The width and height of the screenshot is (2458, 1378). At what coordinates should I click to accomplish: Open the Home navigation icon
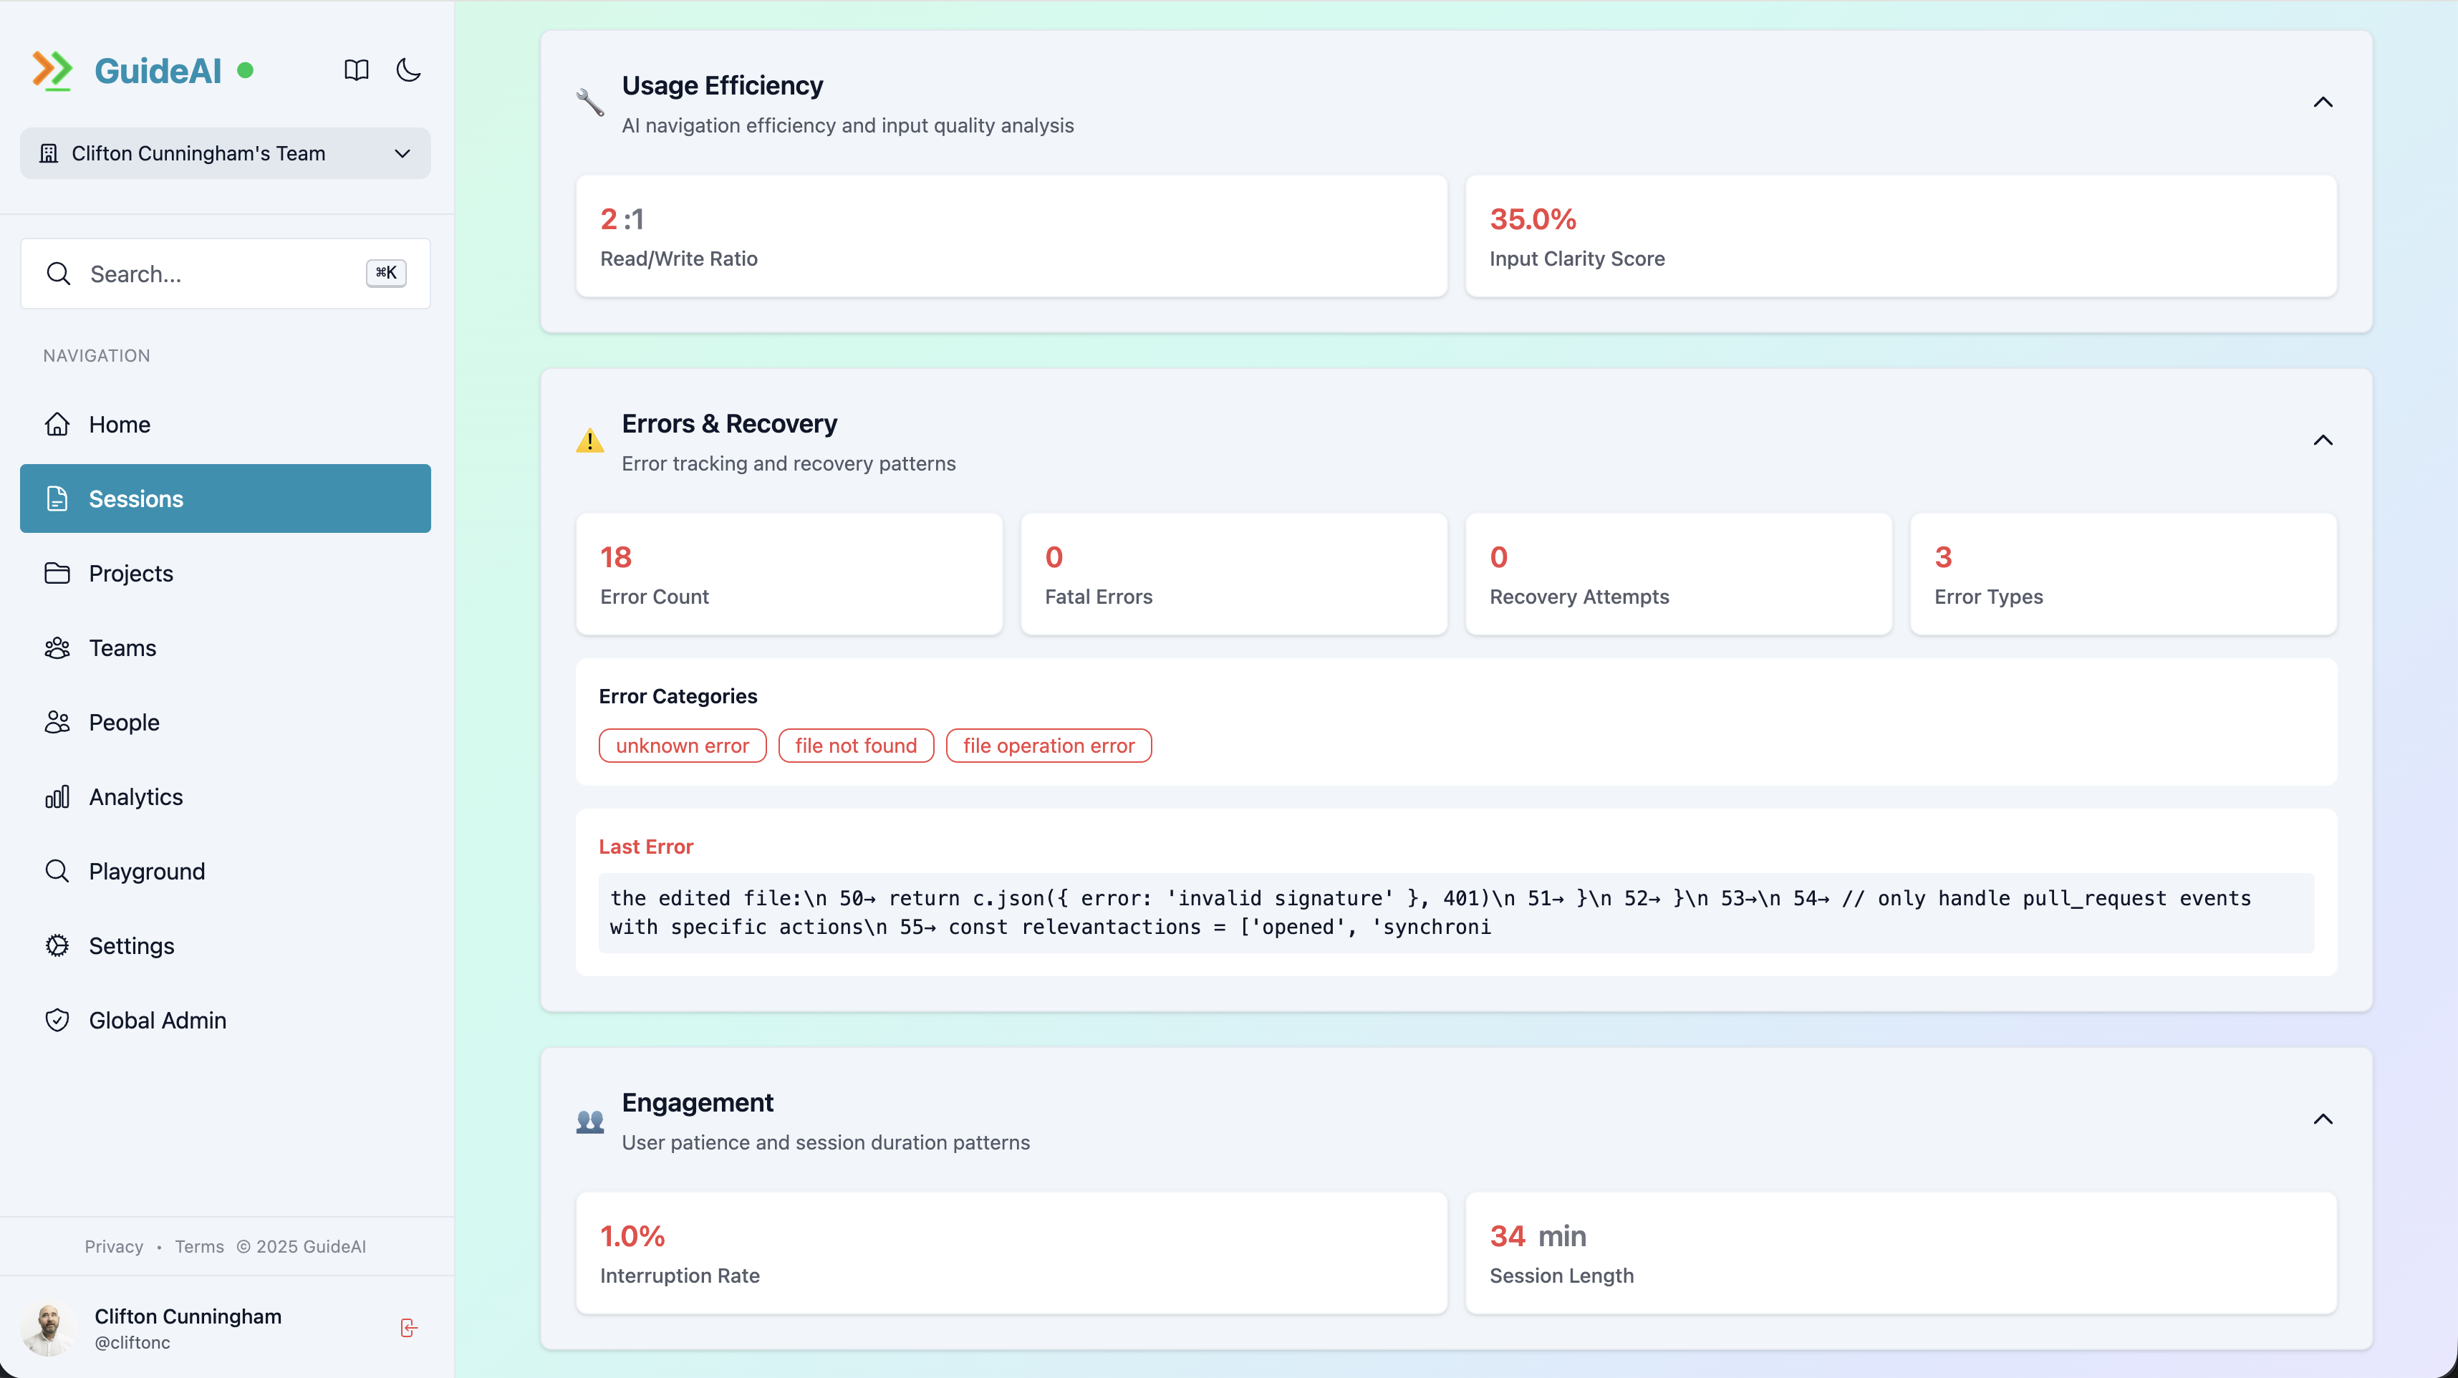[57, 424]
